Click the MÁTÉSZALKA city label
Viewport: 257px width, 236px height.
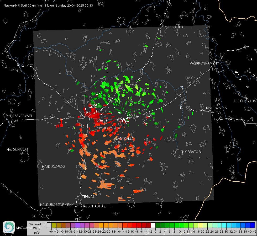coord(216,108)
